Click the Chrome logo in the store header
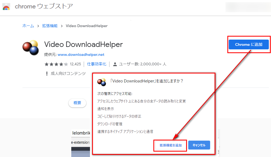This screenshot has height=157, width=271. point(6,7)
